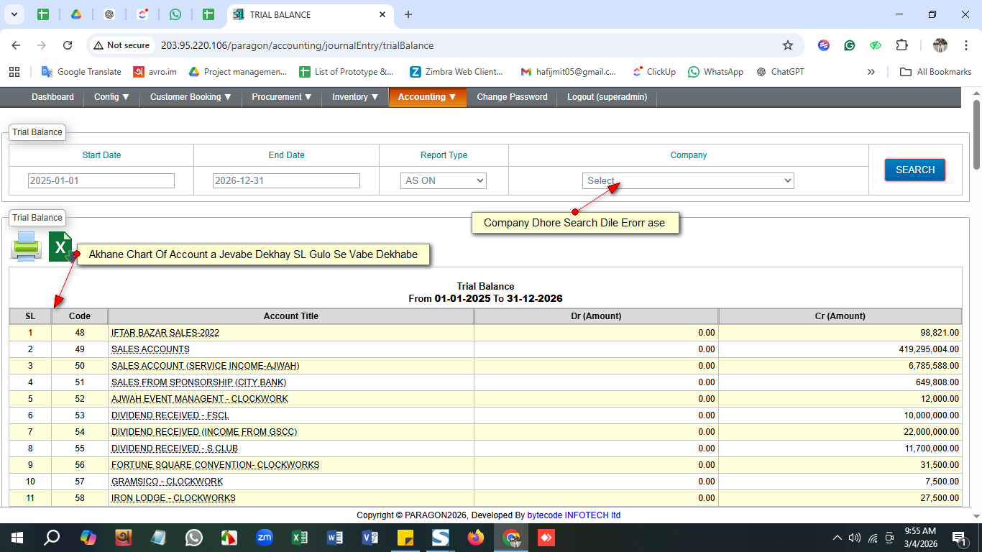Viewport: 982px width, 552px height.
Task: Click the IFTAR BAZAR SALES-2022 link
Action: click(x=165, y=333)
